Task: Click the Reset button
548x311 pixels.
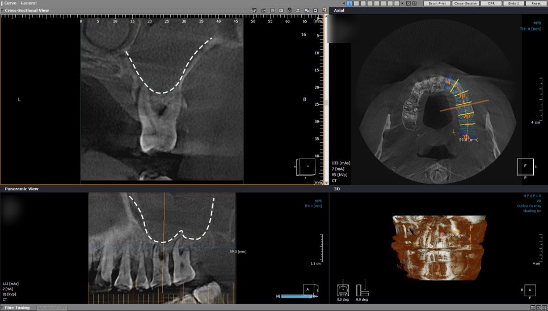Action: coord(536,3)
